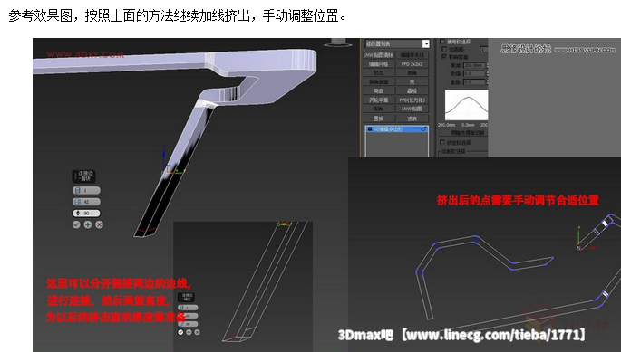Toggle Edge Distance checkbox

444,49
